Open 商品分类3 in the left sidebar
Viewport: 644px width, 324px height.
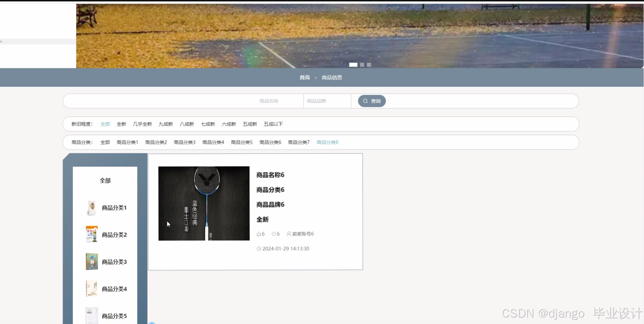click(114, 262)
